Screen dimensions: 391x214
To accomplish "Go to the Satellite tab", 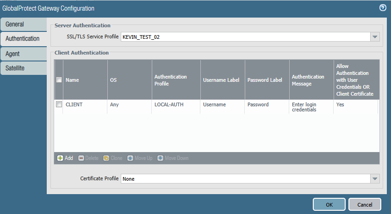I will pyautogui.click(x=24, y=68).
